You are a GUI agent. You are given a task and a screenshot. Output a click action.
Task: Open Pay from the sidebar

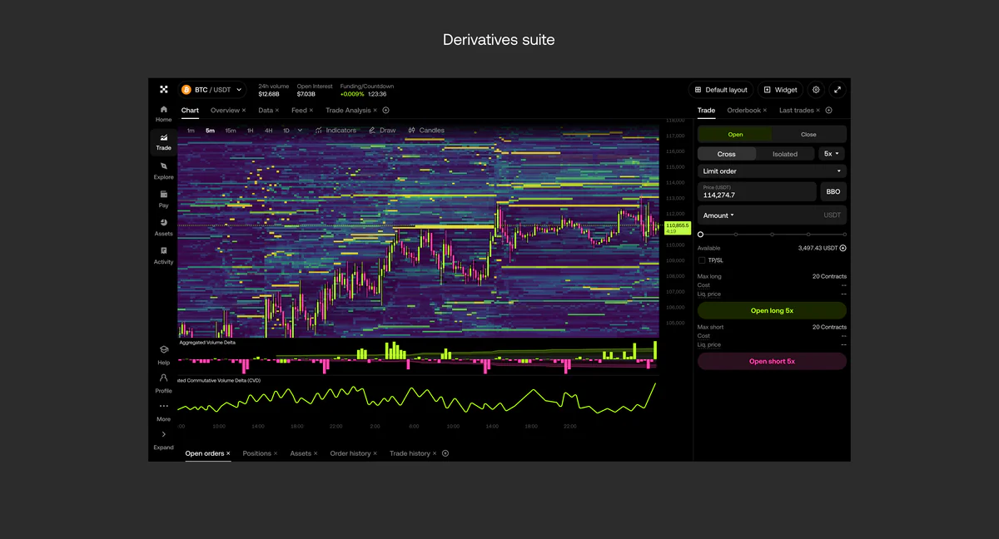click(x=163, y=199)
